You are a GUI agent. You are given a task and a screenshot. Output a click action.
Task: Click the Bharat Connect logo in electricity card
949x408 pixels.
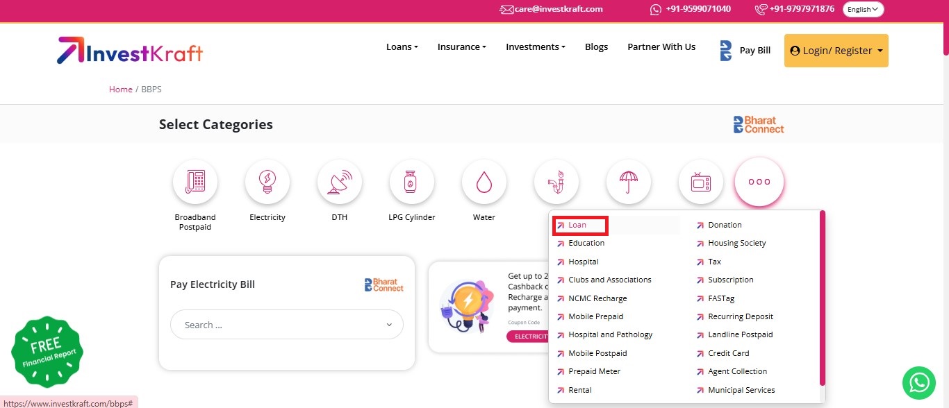[384, 284]
